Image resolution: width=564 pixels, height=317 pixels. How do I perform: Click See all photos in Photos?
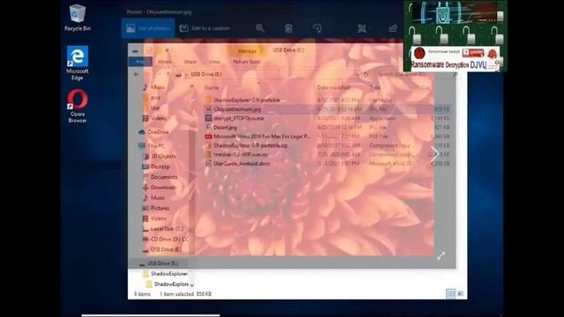click(x=148, y=28)
